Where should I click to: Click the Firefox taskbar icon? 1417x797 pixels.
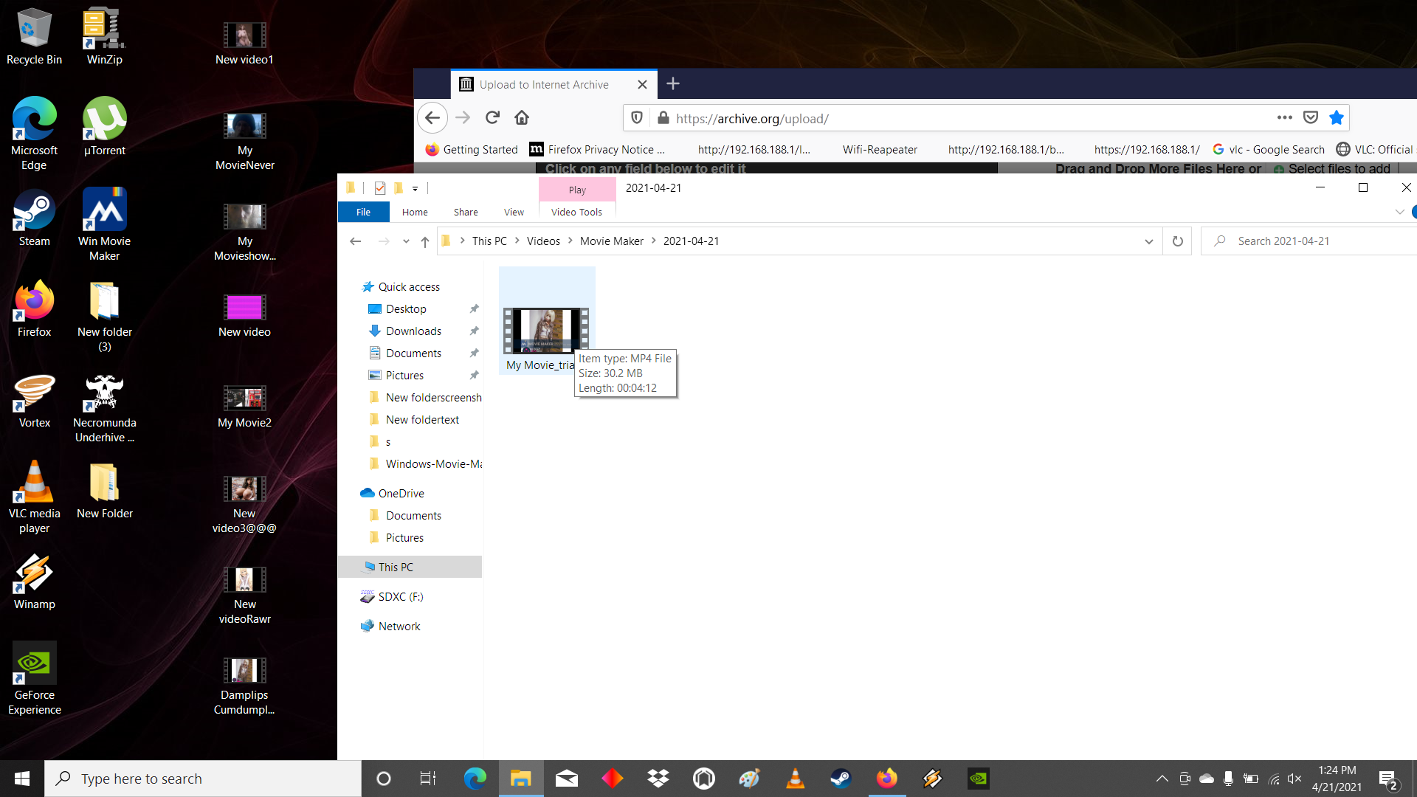pyautogui.click(x=886, y=778)
